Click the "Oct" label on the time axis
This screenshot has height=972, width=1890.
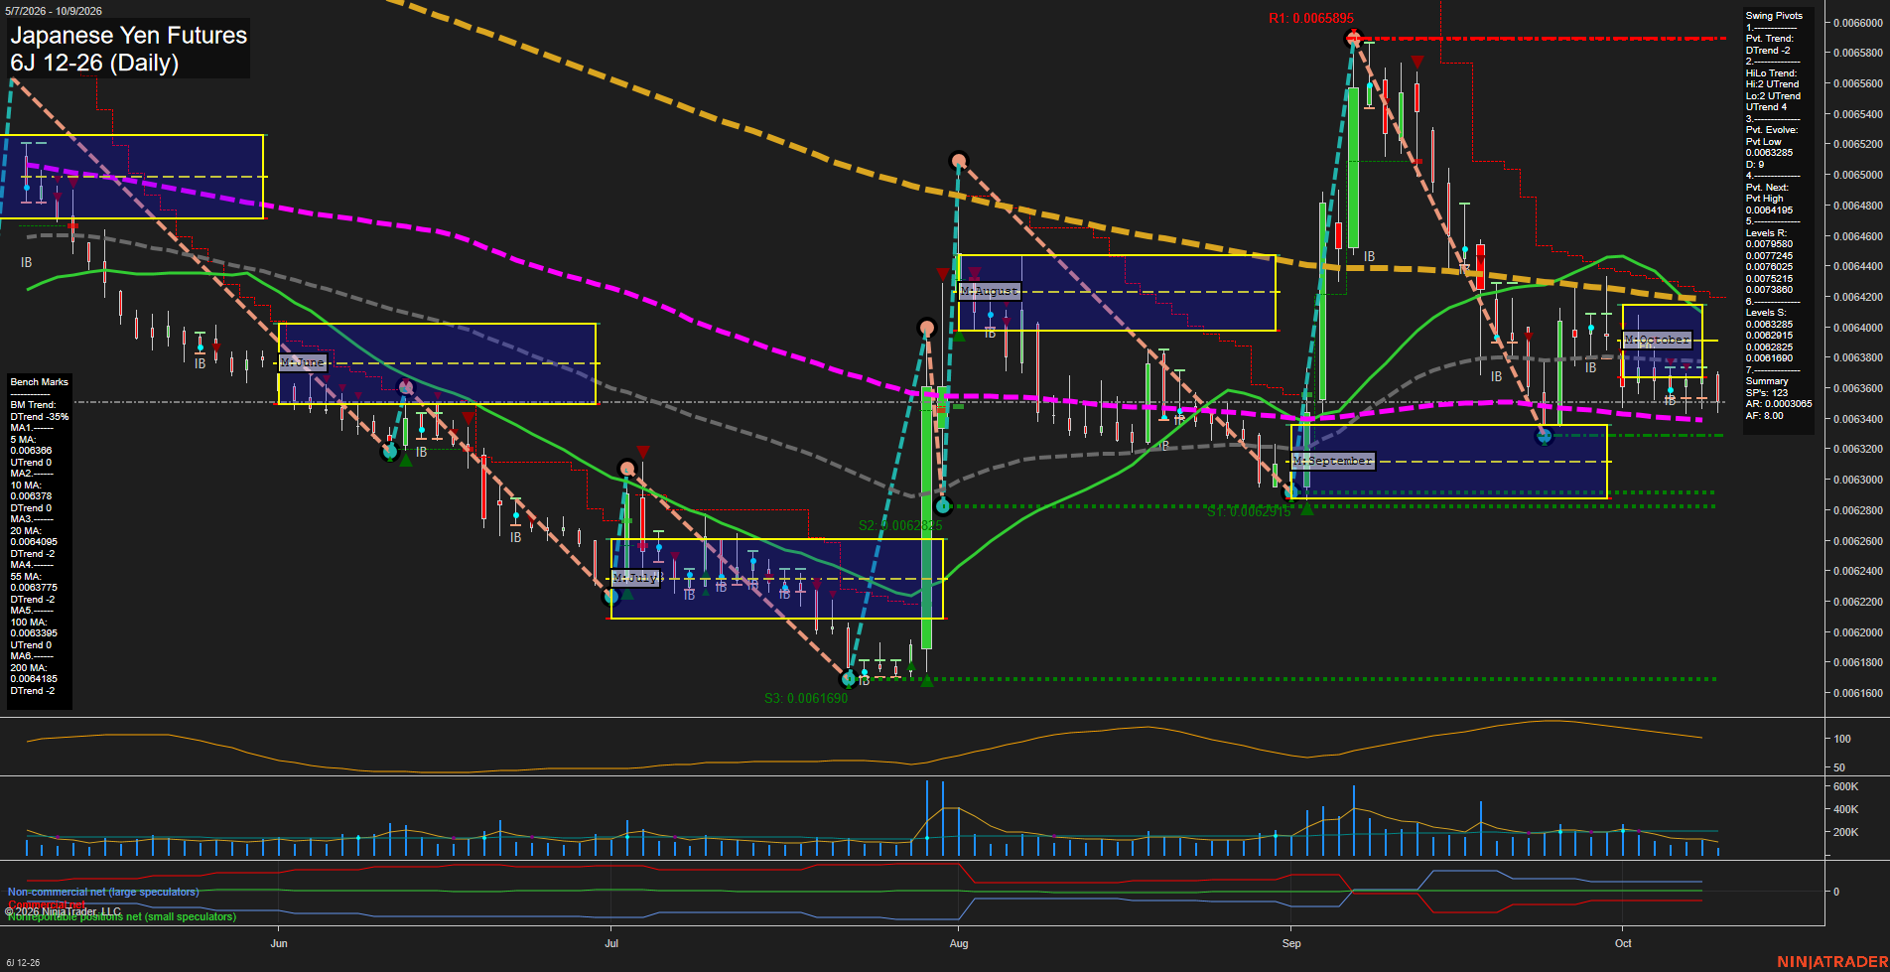(x=1623, y=943)
